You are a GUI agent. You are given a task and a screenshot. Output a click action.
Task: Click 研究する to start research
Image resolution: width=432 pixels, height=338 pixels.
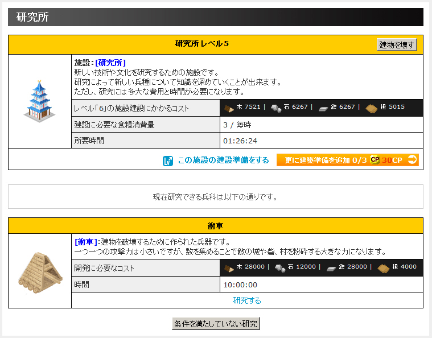pos(247,300)
